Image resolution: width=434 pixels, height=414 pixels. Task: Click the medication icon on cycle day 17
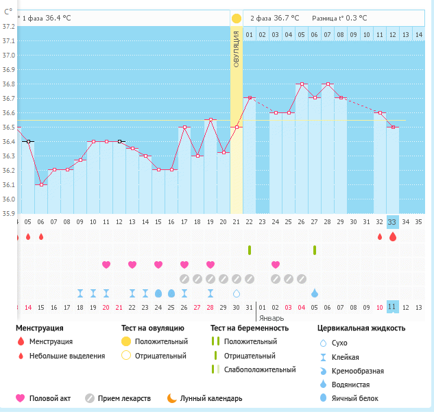184,279
